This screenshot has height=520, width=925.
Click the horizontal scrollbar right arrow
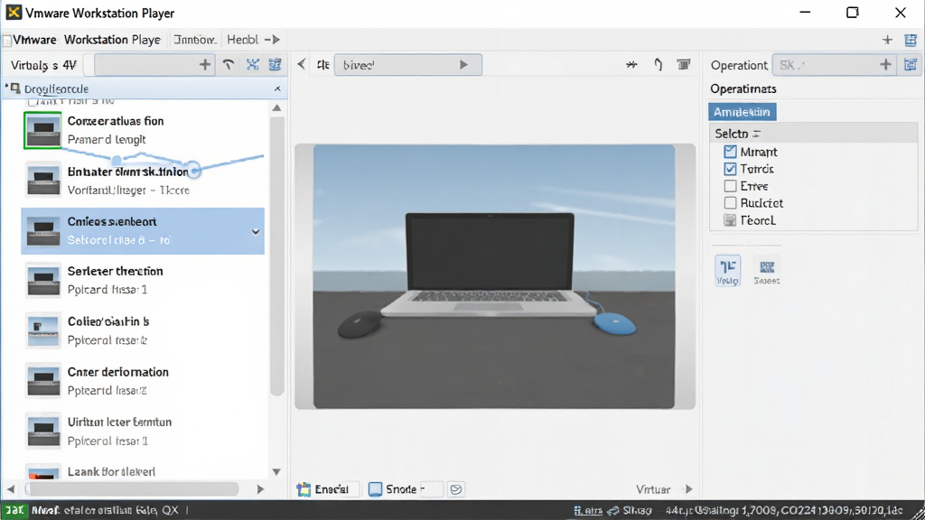coord(260,489)
